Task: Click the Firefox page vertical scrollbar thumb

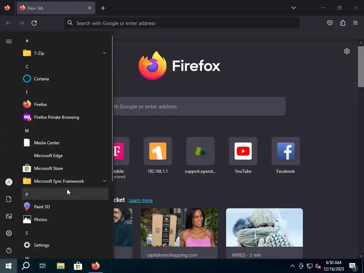Action: [361, 66]
